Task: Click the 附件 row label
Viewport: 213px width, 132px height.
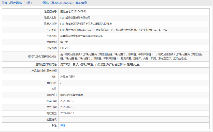Action: tap(54, 77)
